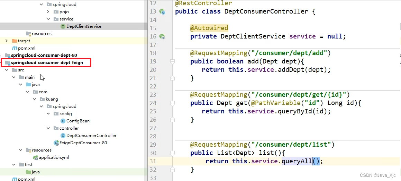Collapse the controller package
Viewport: 401px width, 181px height.
[x=48, y=128]
